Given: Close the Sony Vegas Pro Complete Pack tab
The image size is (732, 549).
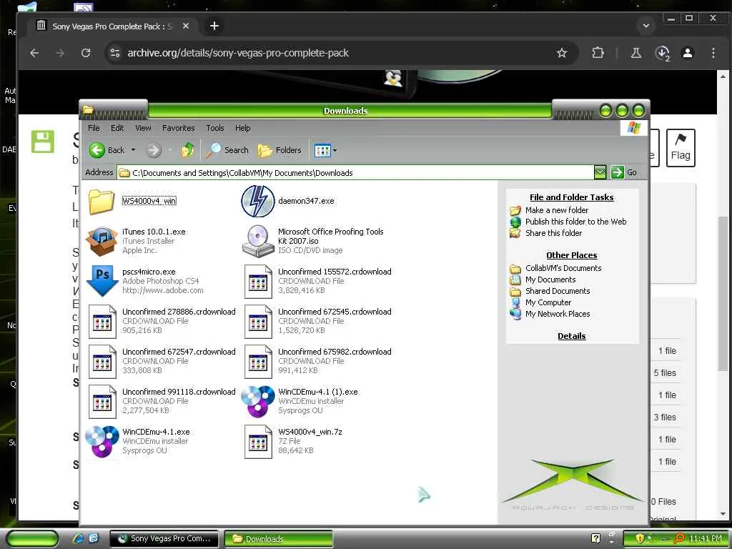Looking at the screenshot, I should click(186, 26).
